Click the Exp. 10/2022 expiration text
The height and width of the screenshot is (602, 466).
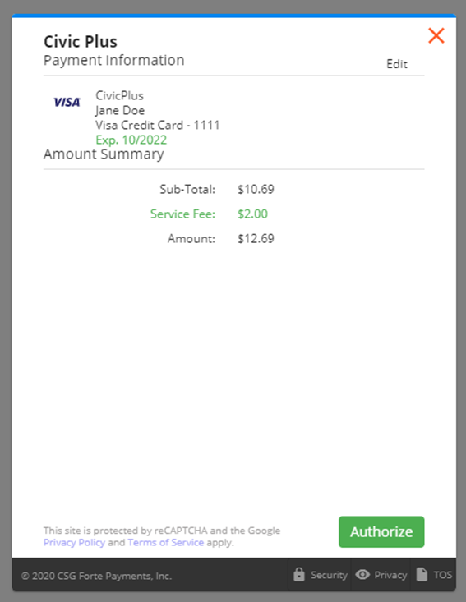(131, 140)
